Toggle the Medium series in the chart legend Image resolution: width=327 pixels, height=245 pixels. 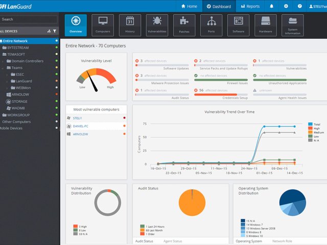[x=316, y=132]
